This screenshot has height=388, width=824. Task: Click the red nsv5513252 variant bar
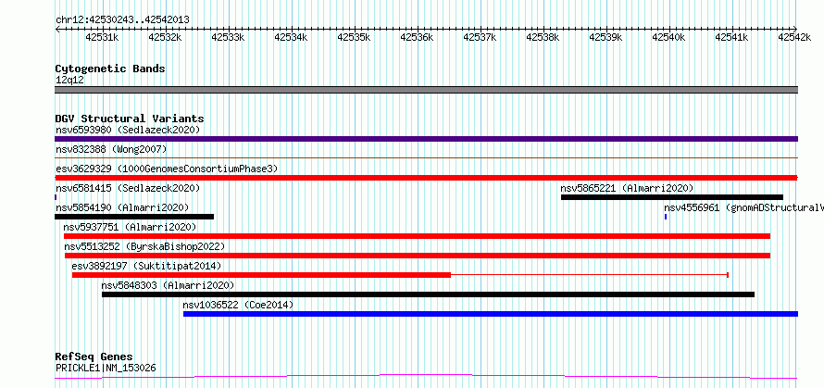click(418, 256)
